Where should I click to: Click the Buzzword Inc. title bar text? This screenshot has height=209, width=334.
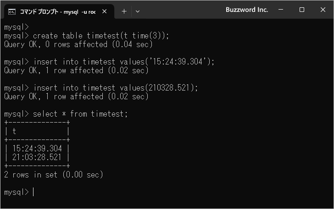[247, 10]
